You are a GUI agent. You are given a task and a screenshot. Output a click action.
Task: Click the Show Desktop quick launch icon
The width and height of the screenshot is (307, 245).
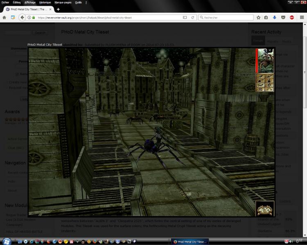(x=20, y=242)
